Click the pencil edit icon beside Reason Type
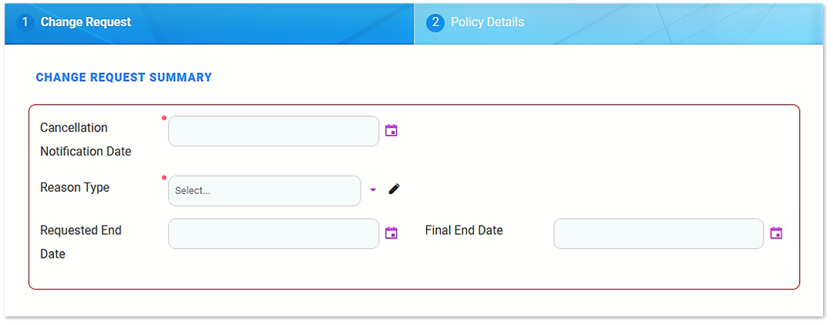 [x=394, y=189]
